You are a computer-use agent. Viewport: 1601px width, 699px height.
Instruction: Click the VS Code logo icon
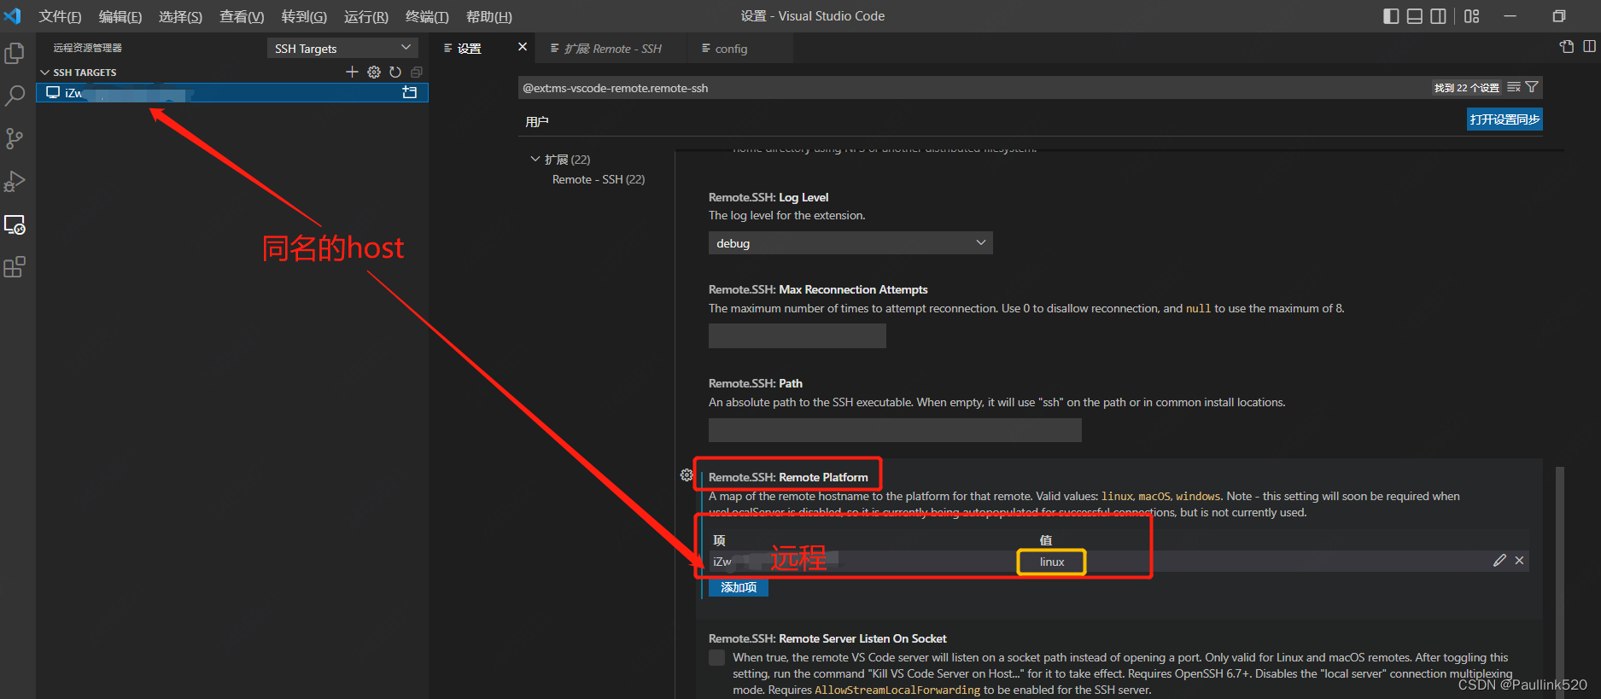[x=12, y=16]
